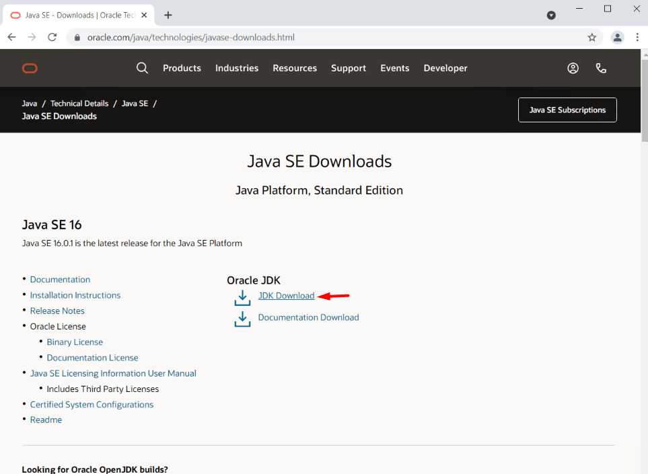Open a new browser tab
648x474 pixels.
pos(168,15)
